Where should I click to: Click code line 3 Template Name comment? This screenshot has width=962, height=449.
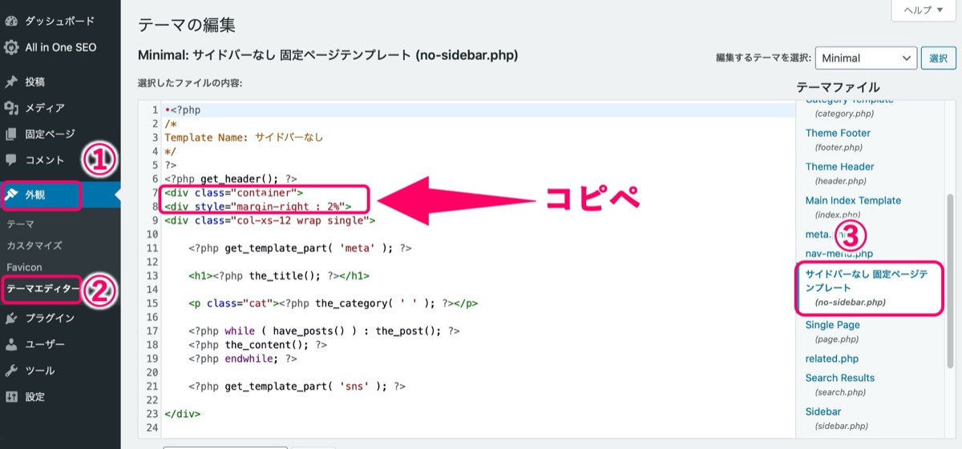(x=244, y=138)
